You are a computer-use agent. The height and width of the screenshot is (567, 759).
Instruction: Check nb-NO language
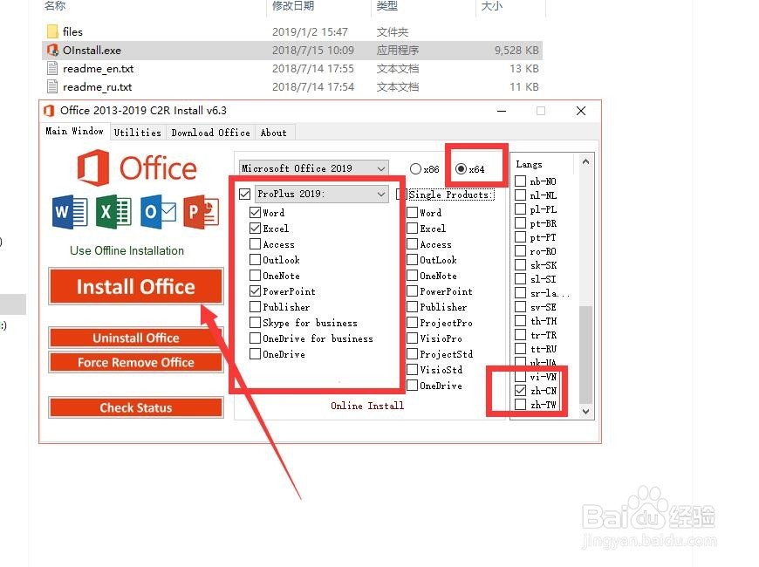coord(520,181)
